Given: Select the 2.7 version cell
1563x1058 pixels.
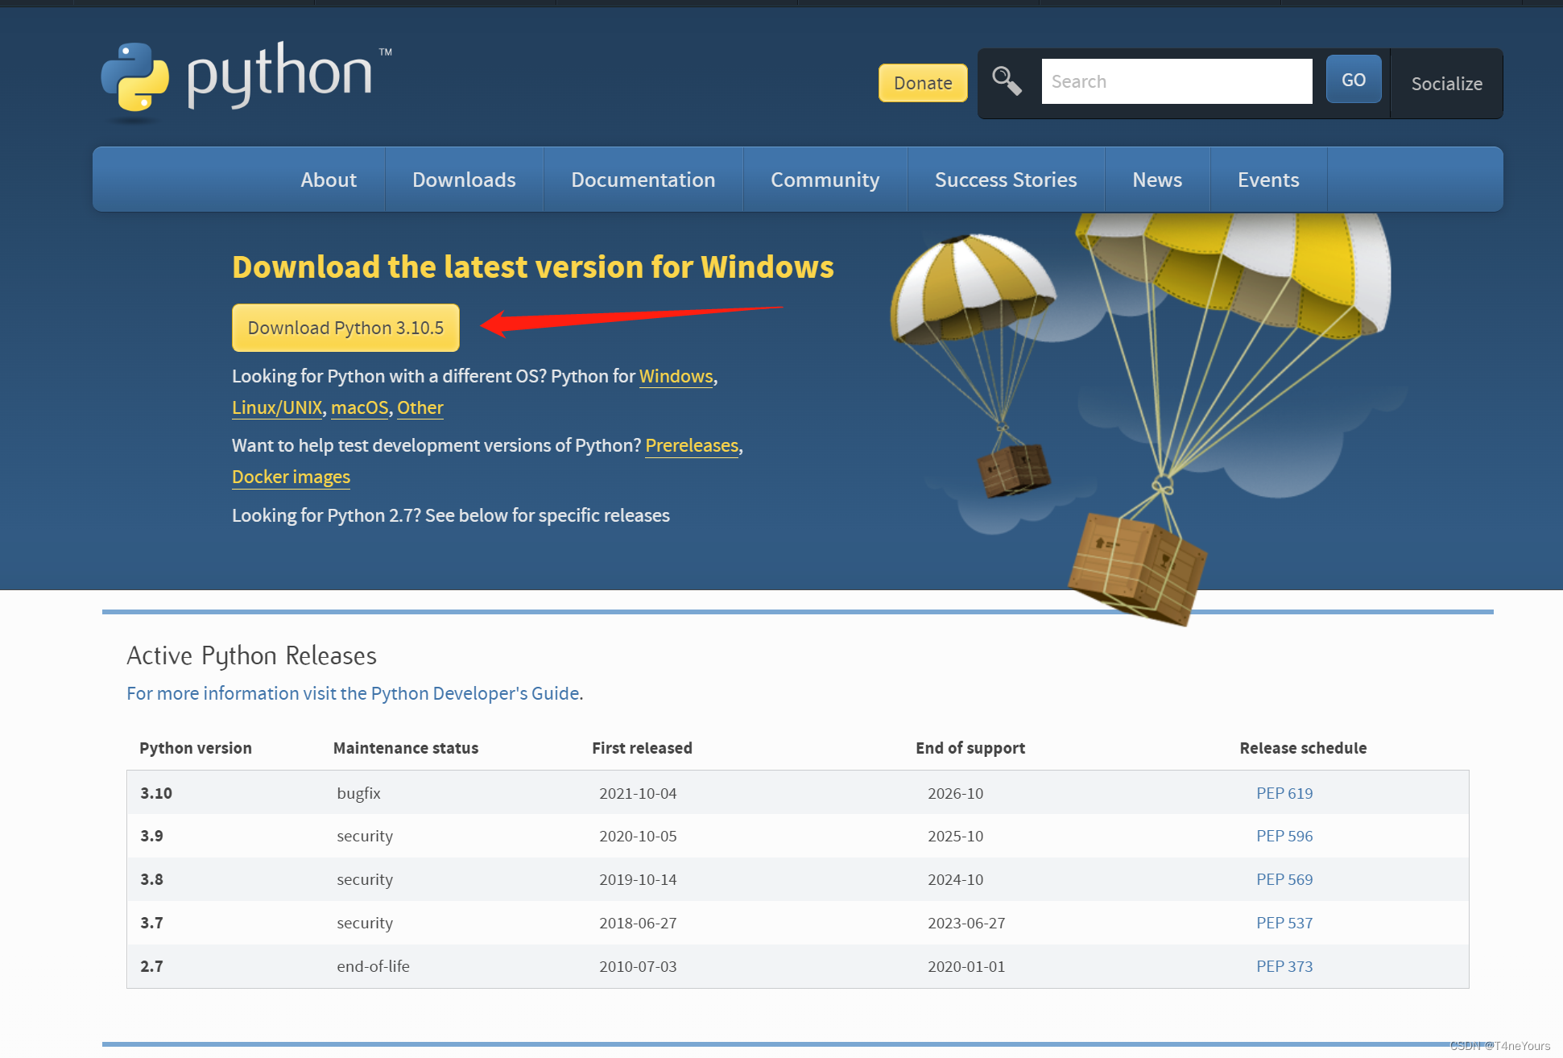Looking at the screenshot, I should pos(151,966).
